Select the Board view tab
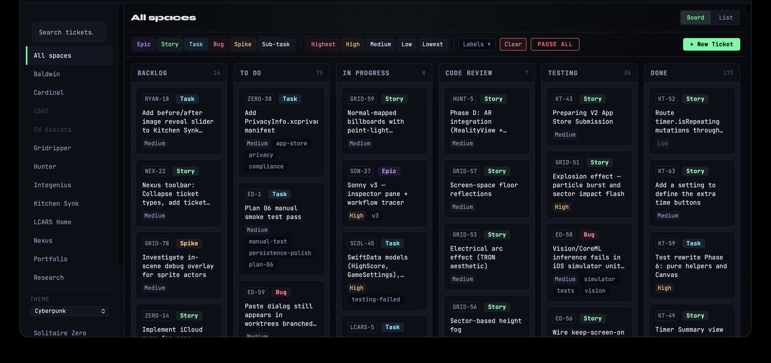Viewport: 771px width, 363px height. 696,18
